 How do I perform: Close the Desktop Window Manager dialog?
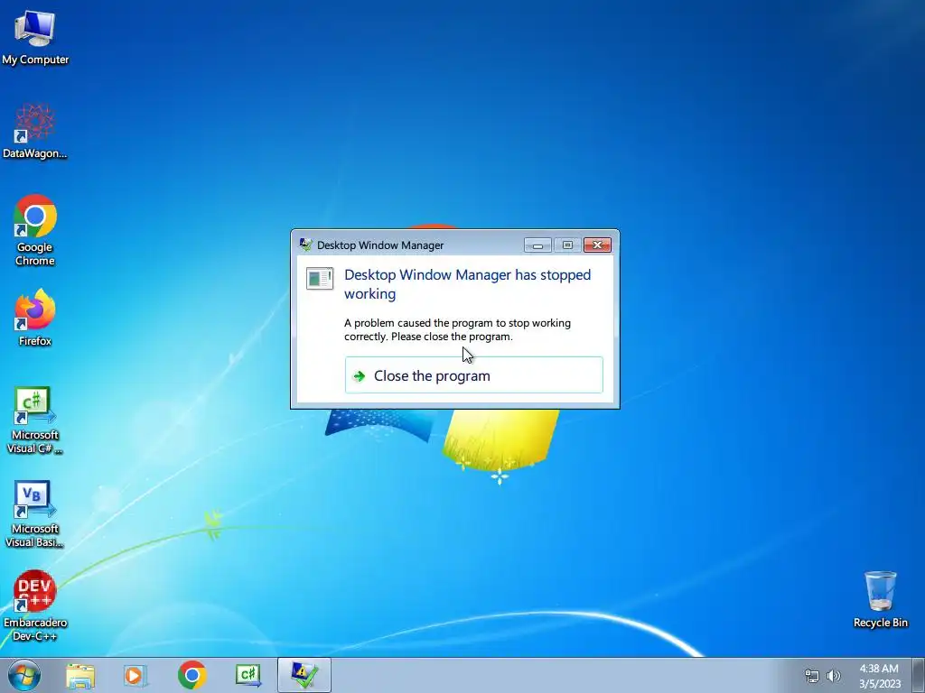click(x=597, y=245)
